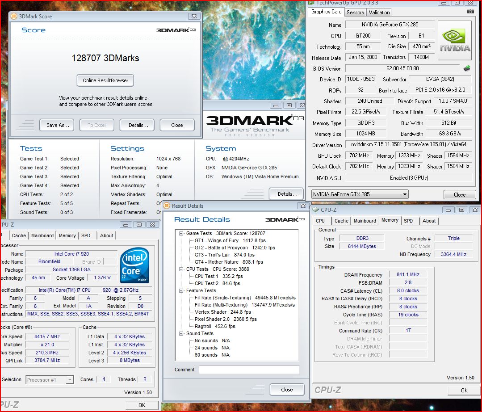Click the 3DMark Score window title icon
The image size is (482, 412).
pos(14,16)
